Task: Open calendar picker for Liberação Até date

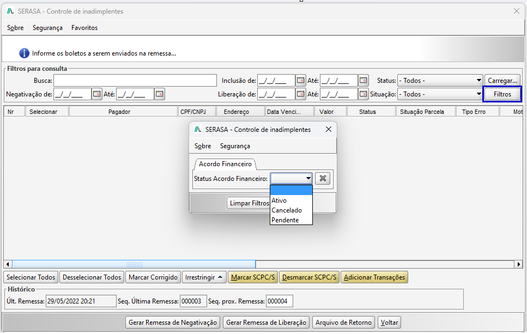Action: [x=364, y=94]
